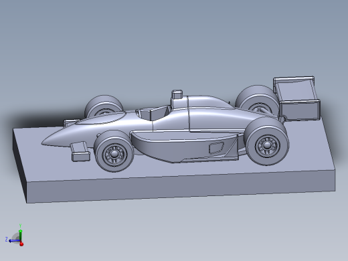Select the rear wing lower box section
The image size is (348, 261).
[x=300, y=110]
